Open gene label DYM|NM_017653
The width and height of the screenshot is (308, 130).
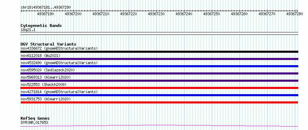34,122
